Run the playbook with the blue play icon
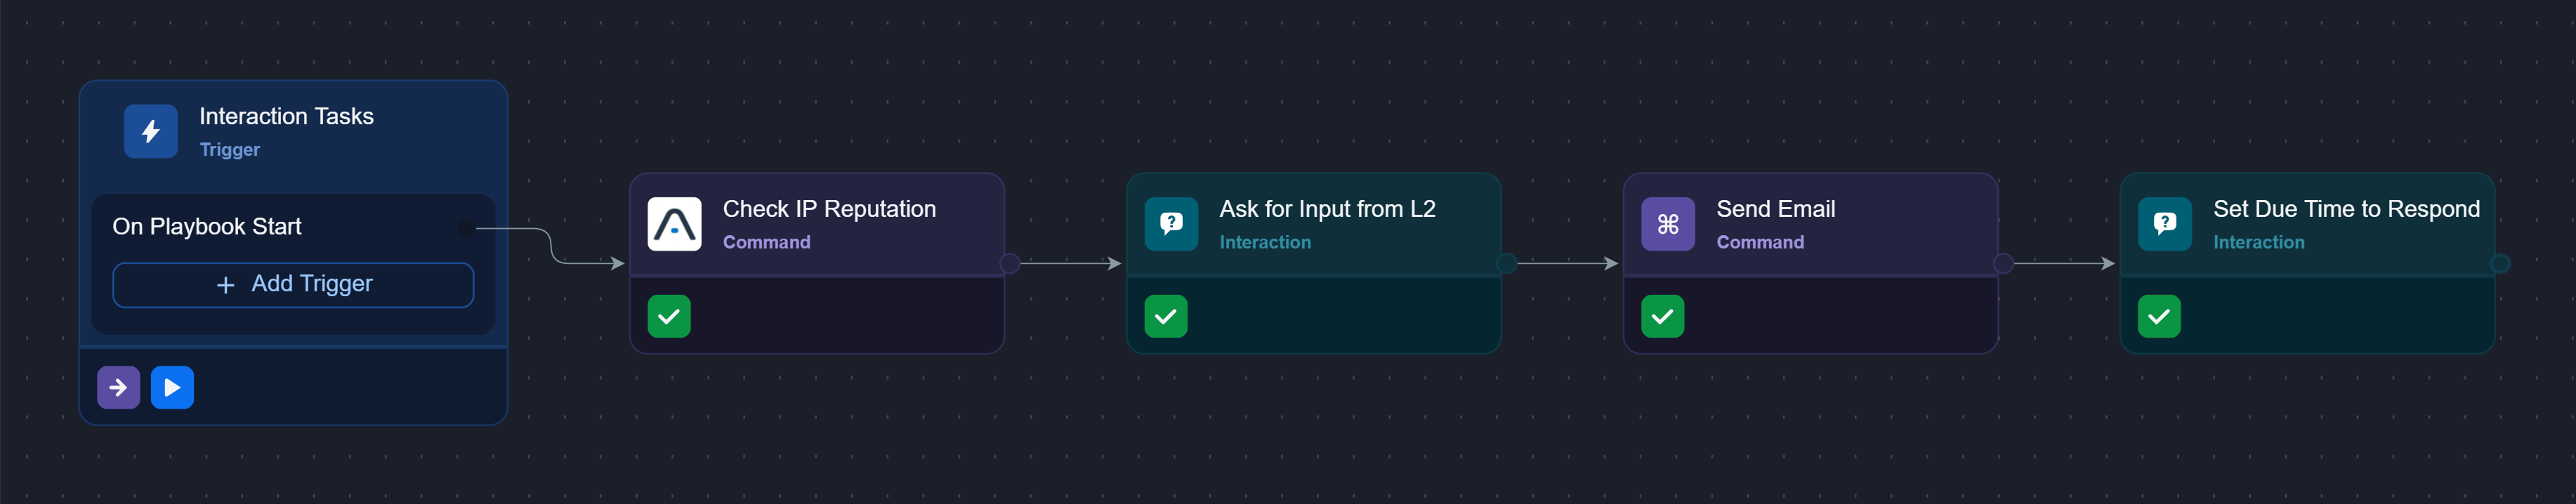This screenshot has height=504, width=2576. 172,387
